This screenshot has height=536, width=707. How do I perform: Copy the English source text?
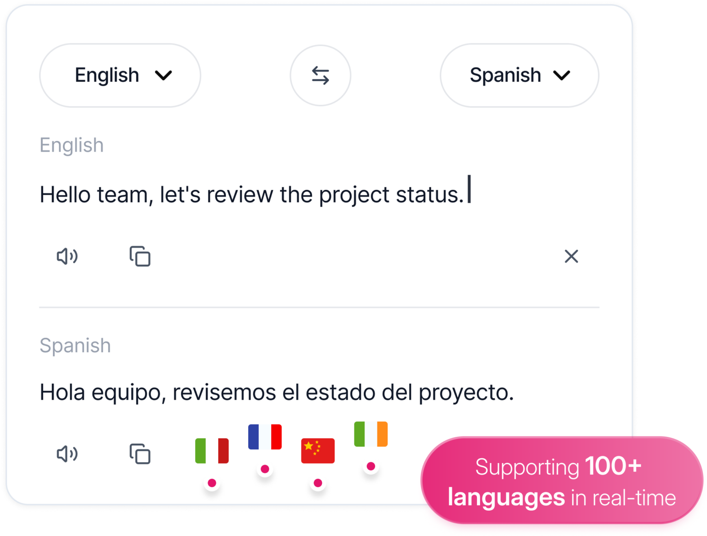click(140, 257)
